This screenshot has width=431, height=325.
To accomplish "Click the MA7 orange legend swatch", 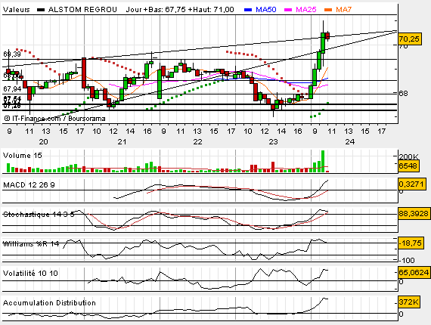I will (328, 10).
